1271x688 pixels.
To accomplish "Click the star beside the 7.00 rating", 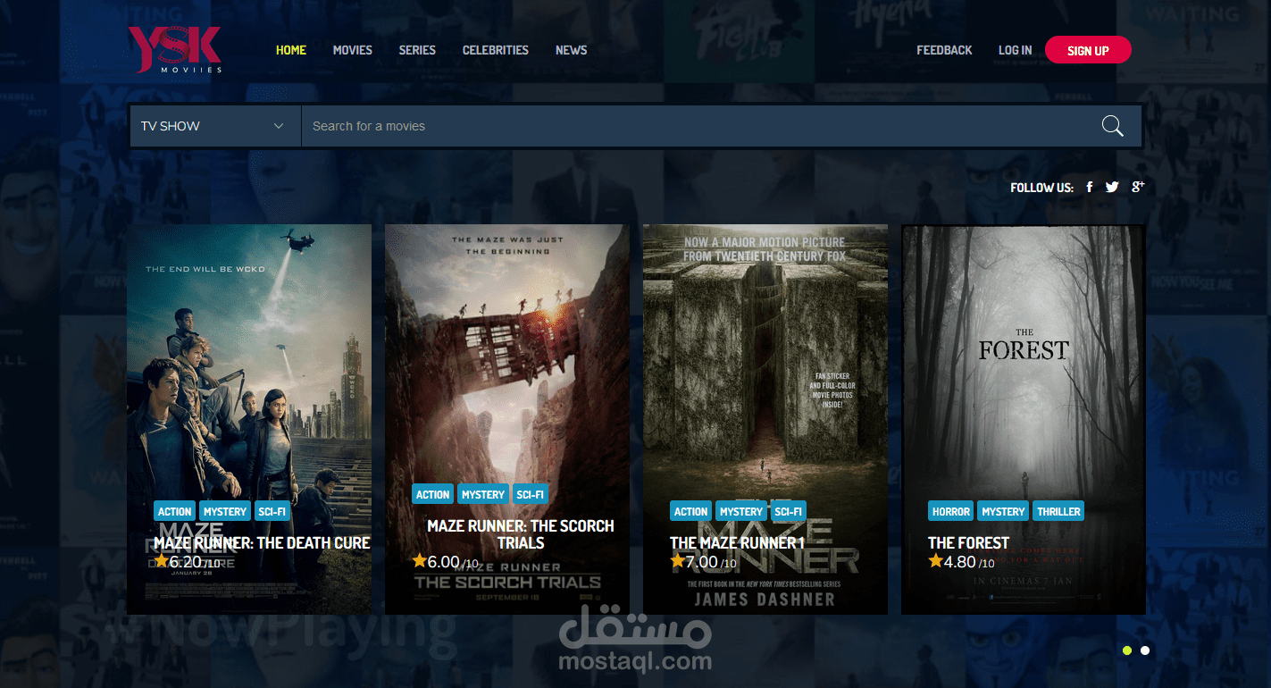I will (678, 561).
